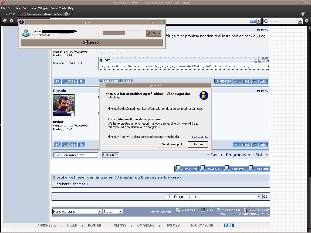The height and width of the screenshot is (233, 311).
Task: Click SVAR button on post #7
Action: pos(260,81)
